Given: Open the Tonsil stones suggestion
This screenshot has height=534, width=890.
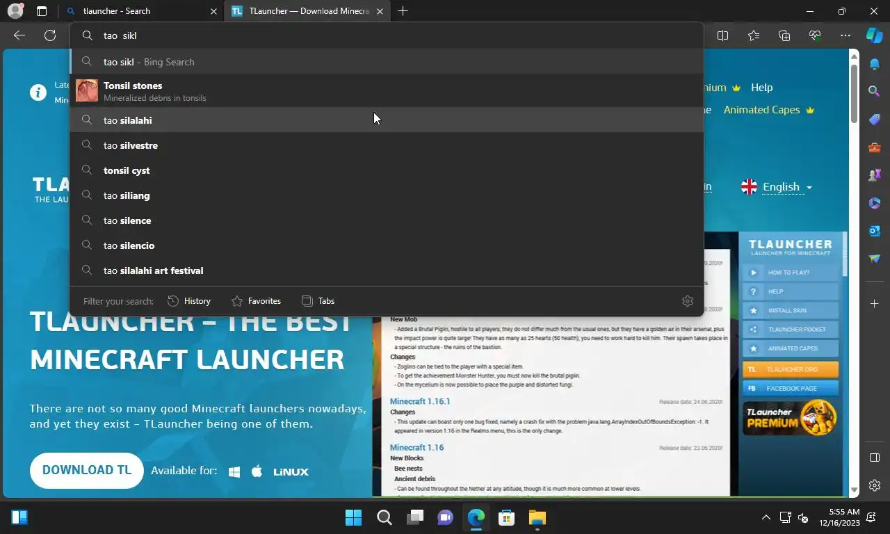Looking at the screenshot, I should [387, 91].
